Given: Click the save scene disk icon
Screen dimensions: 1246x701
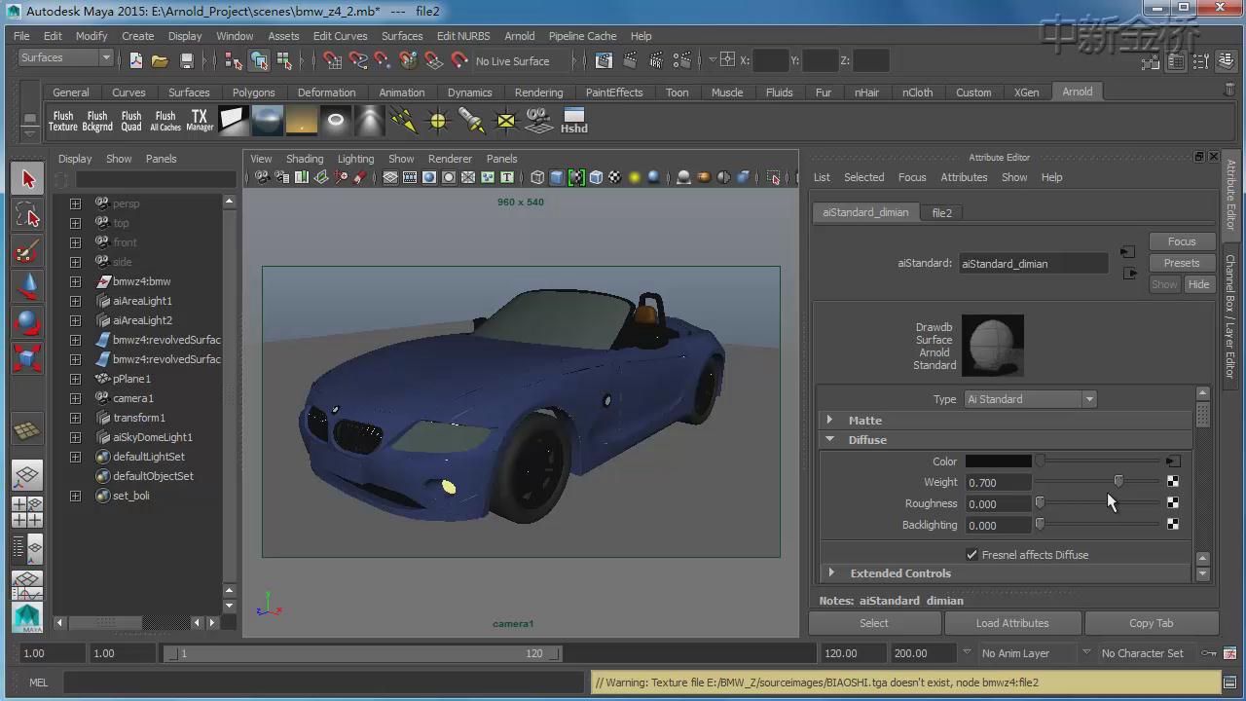Looking at the screenshot, I should click(x=187, y=60).
